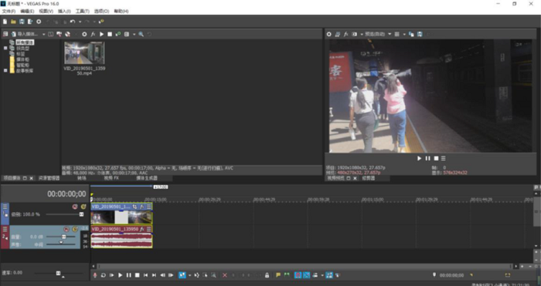Save the project with the floppy disk icon
Image resolution: width=541 pixels, height=286 pixels.
22,22
